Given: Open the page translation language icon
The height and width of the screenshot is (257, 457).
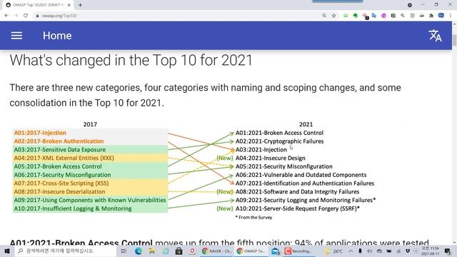Looking at the screenshot, I should [x=435, y=36].
